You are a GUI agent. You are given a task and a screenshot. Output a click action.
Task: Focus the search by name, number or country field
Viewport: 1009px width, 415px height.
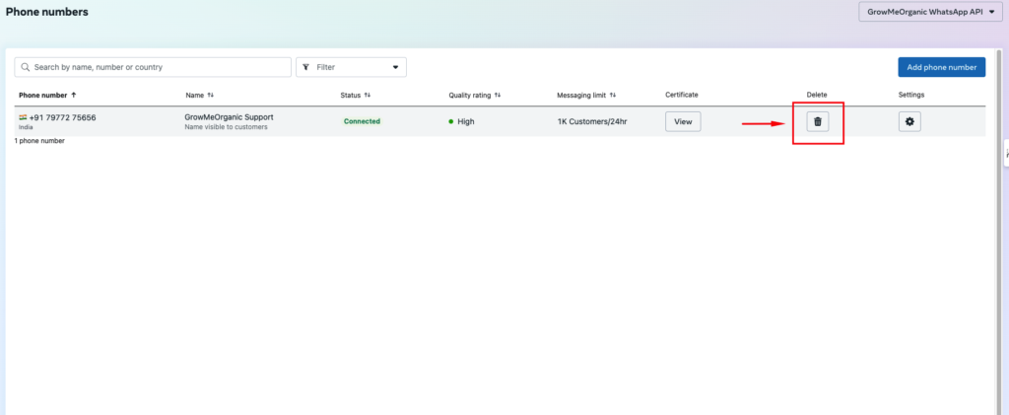click(x=153, y=67)
